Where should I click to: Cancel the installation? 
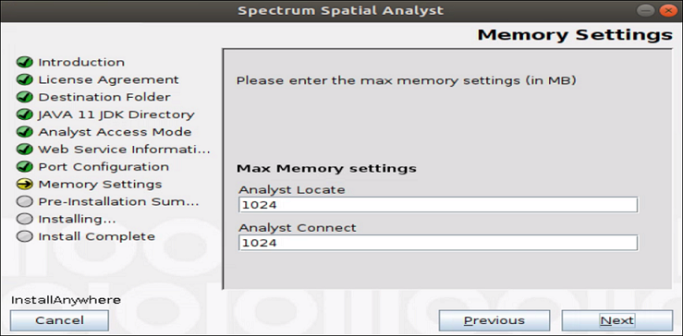point(59,320)
